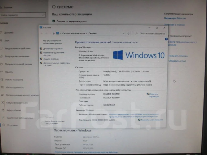Click the WORKGROUP value text
Viewport: 207px width, 155px height.
[109, 105]
